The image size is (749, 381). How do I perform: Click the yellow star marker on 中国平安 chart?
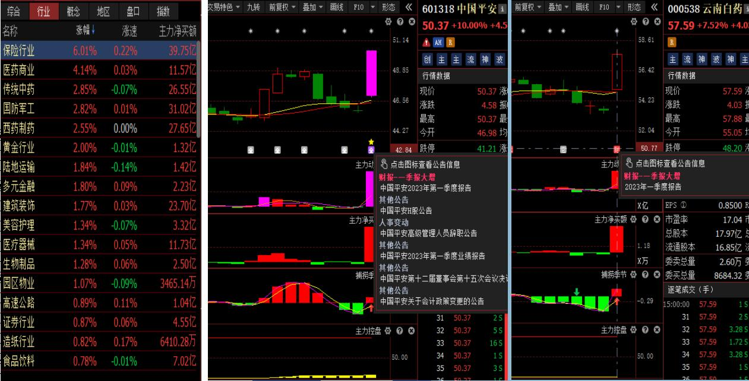click(x=371, y=142)
